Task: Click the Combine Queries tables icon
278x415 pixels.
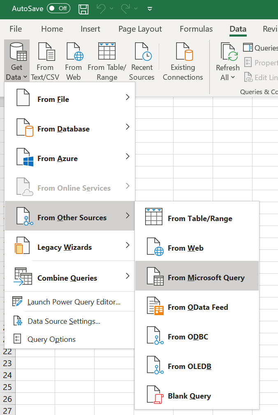Action: 23,277
